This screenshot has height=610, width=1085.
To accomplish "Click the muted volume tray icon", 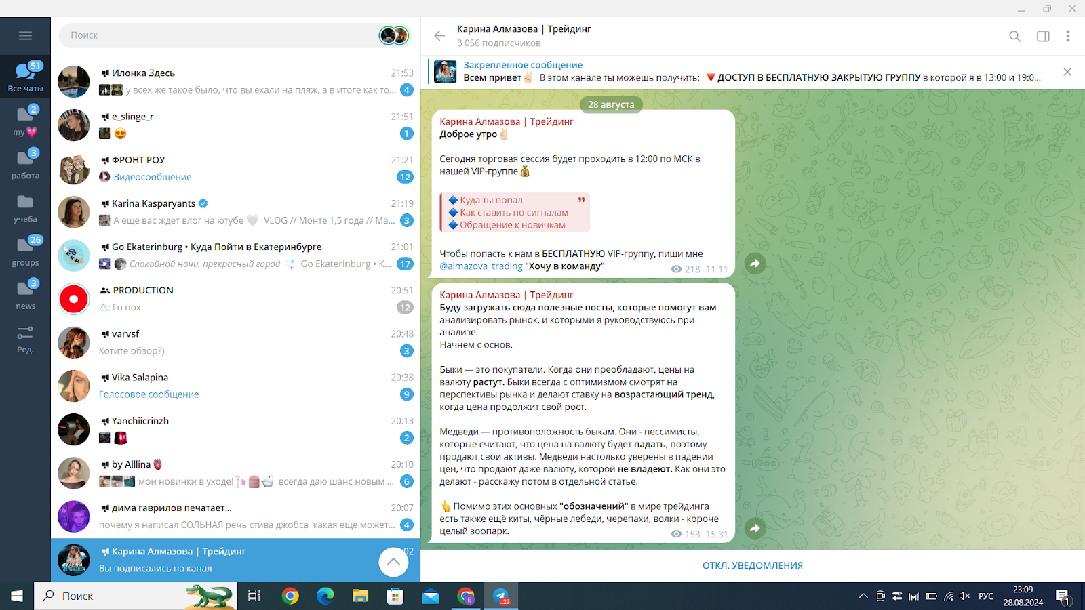I will coord(965,596).
